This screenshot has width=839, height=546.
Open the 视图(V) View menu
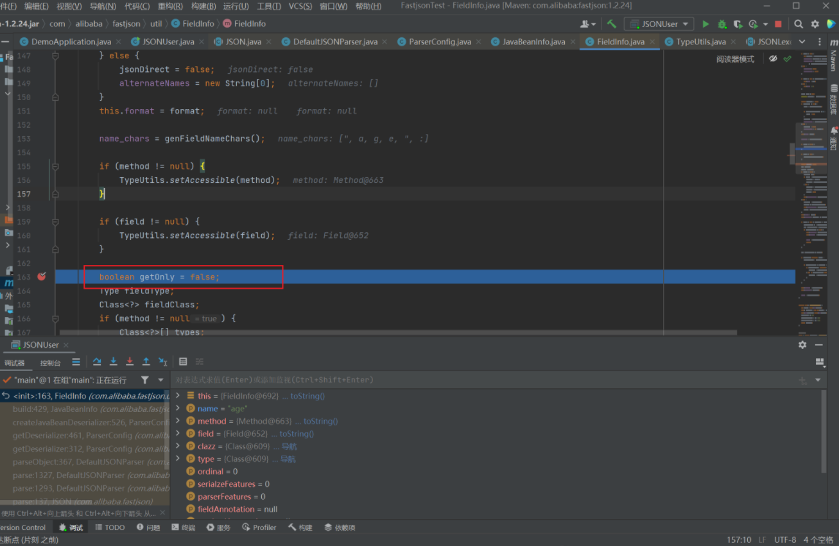[69, 6]
